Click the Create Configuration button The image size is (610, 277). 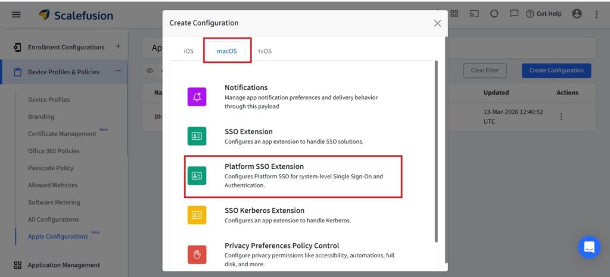[556, 70]
